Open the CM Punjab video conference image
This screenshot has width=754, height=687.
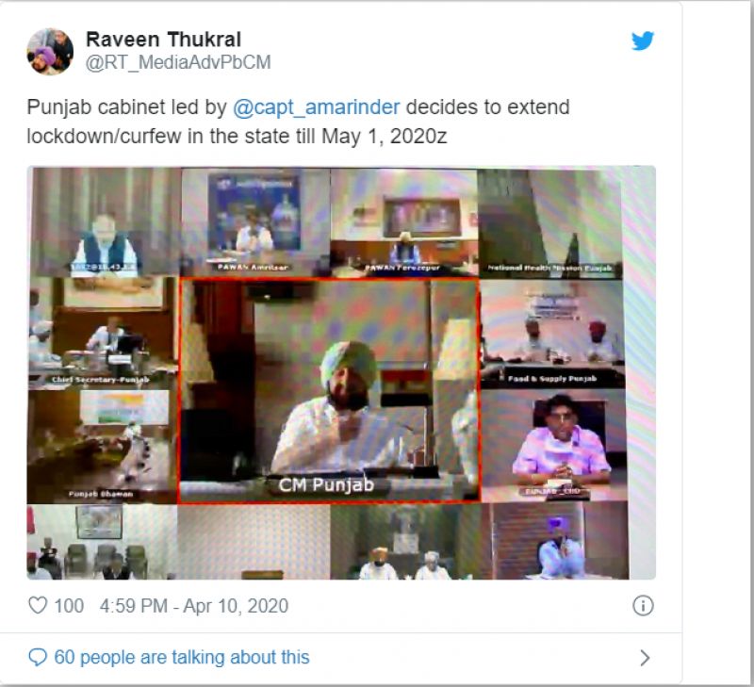(x=329, y=390)
